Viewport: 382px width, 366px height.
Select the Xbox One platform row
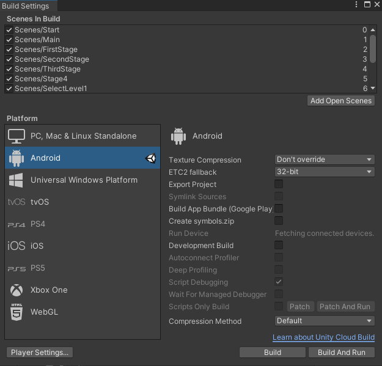83,290
